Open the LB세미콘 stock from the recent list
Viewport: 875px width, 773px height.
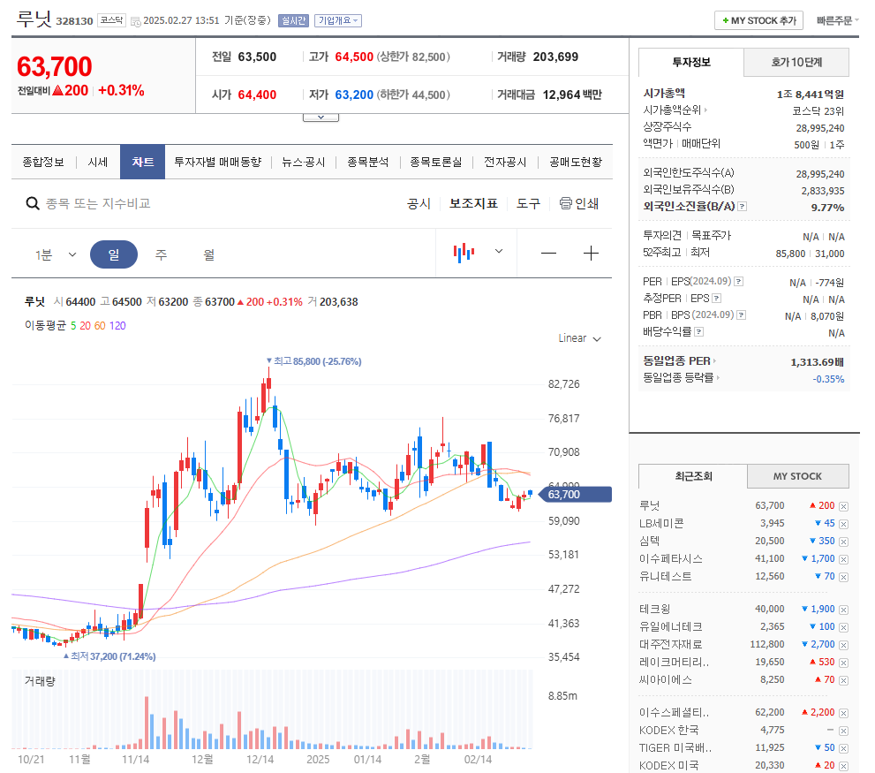[660, 523]
